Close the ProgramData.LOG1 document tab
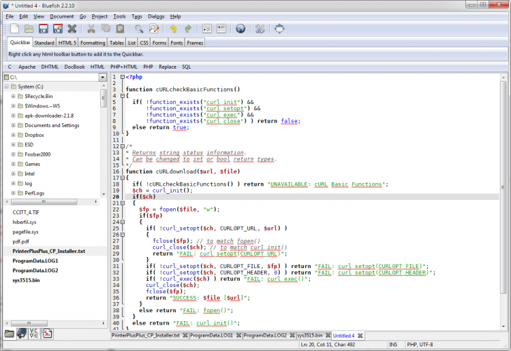Image resolution: width=511 pixels, height=351 pixels. tap(238, 335)
